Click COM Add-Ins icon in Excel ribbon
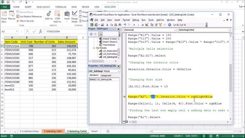Image resolution: width=245 pixels, height=138 pixels. coord(57,17)
